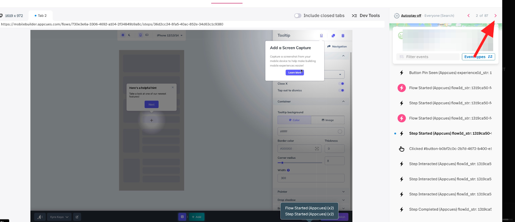This screenshot has width=515, height=222.
Task: Switch to dark mode moon icon
Action: coord(129,35)
